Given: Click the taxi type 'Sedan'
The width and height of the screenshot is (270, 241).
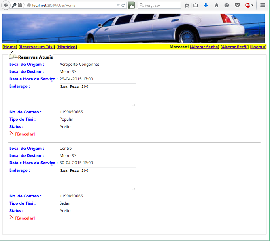Looking at the screenshot, I should click(65, 203).
